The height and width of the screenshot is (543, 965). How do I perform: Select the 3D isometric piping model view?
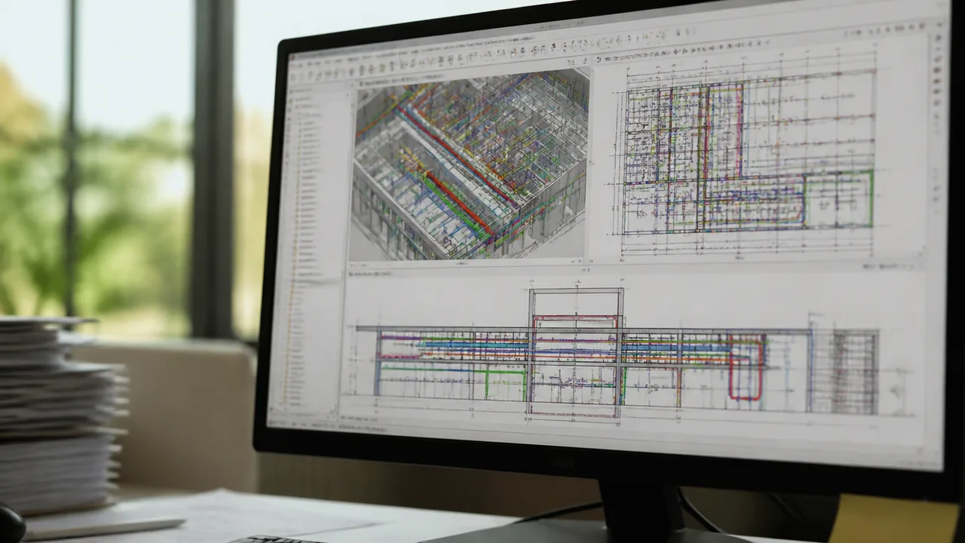point(470,164)
